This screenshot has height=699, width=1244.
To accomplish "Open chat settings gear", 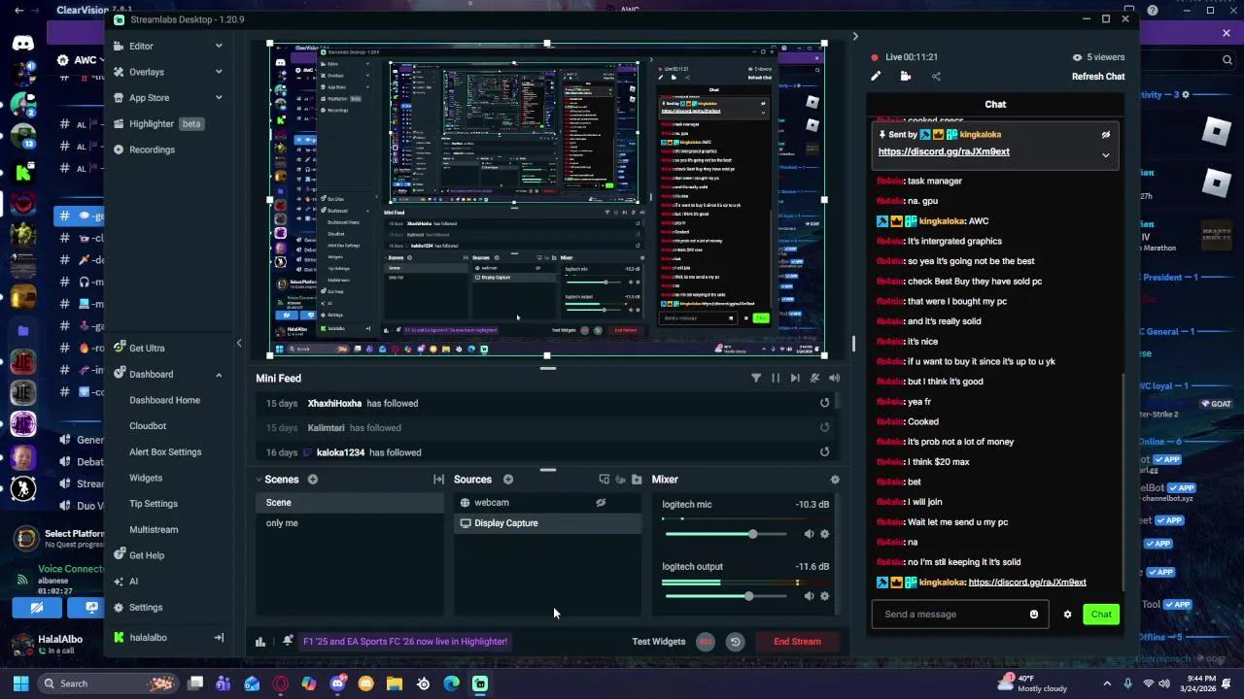I will coord(1067,615).
